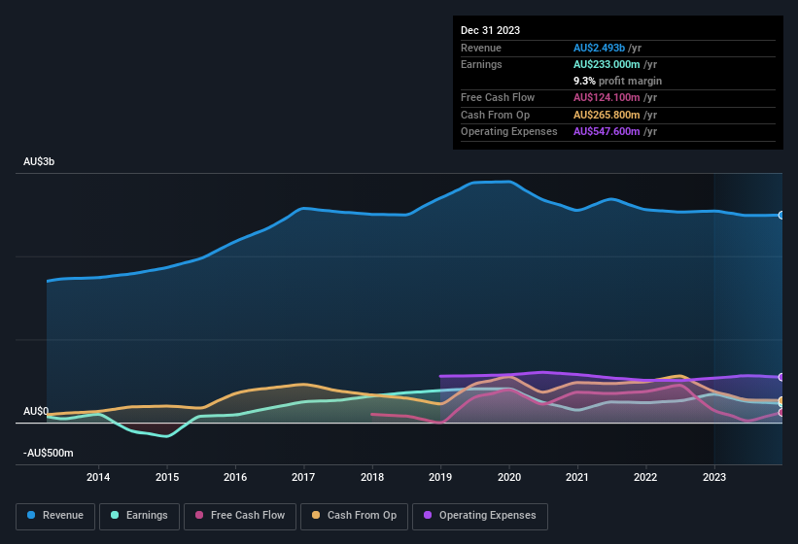Click the Cash From Op legend button
The height and width of the screenshot is (544, 798).
[x=353, y=516]
